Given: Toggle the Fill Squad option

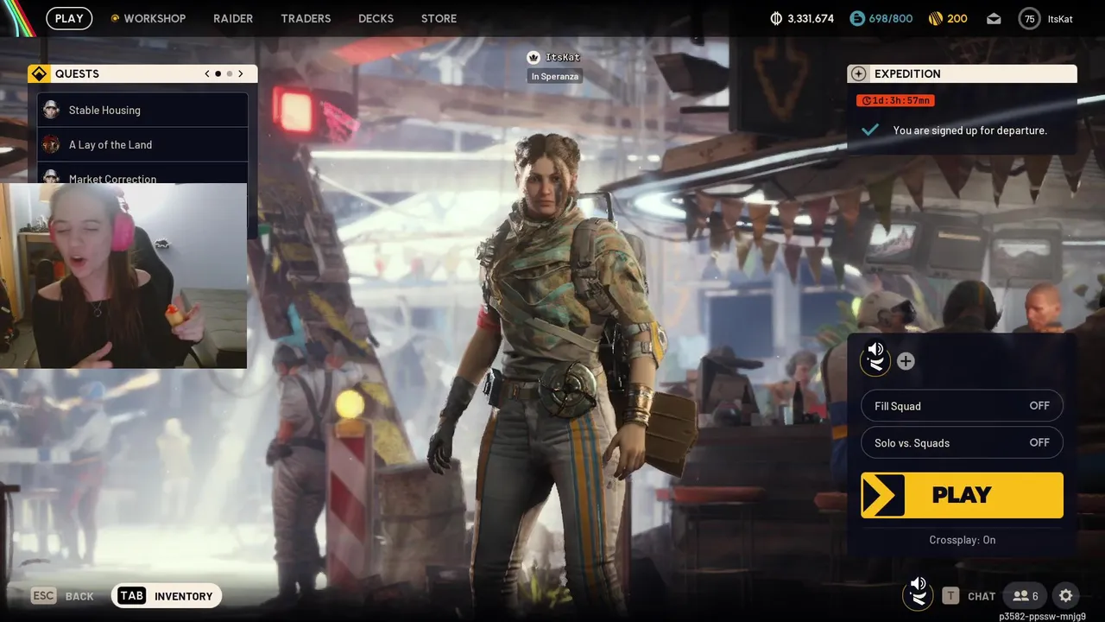Looking at the screenshot, I should [962, 405].
